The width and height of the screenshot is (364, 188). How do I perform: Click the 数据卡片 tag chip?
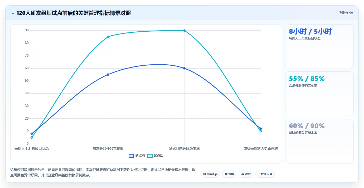tap(265, 174)
